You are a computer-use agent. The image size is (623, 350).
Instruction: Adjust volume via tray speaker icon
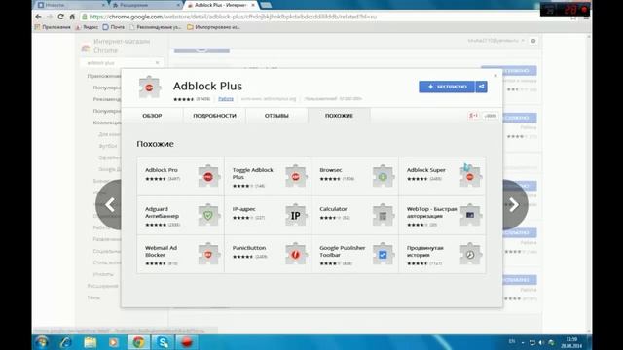(541, 342)
